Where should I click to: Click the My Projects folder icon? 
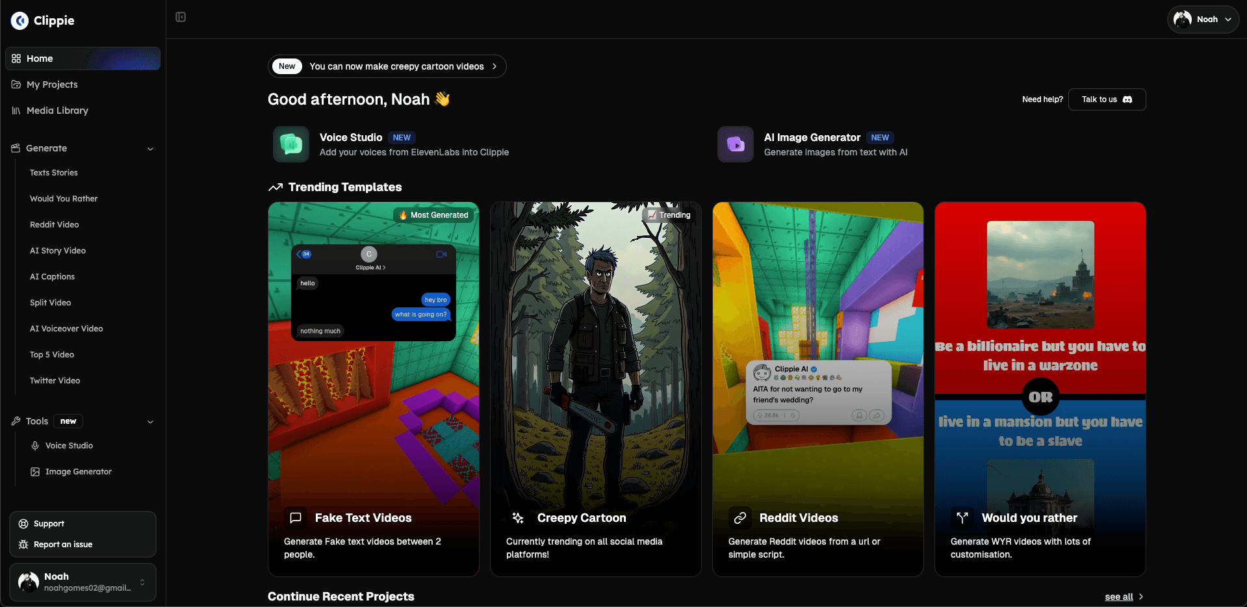click(x=16, y=84)
